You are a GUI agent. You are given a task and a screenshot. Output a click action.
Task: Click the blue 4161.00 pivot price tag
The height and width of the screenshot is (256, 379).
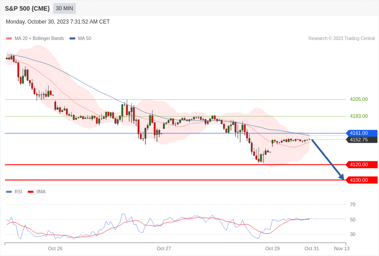pyautogui.click(x=362, y=133)
